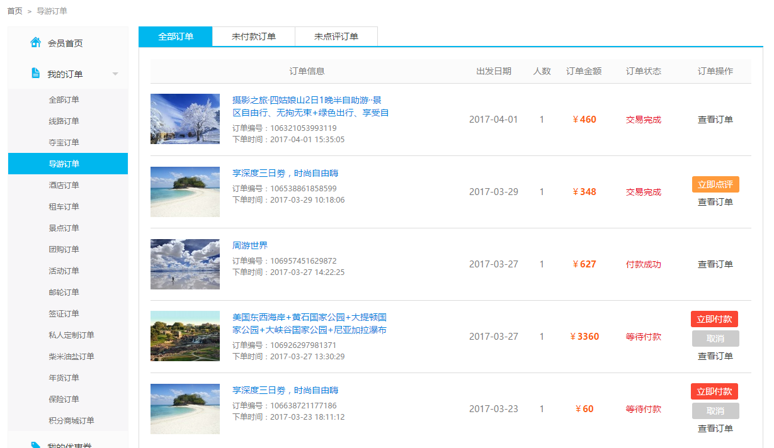The width and height of the screenshot is (774, 448).
Task: Click 首页 in the breadcrumb
Action: coord(15,11)
